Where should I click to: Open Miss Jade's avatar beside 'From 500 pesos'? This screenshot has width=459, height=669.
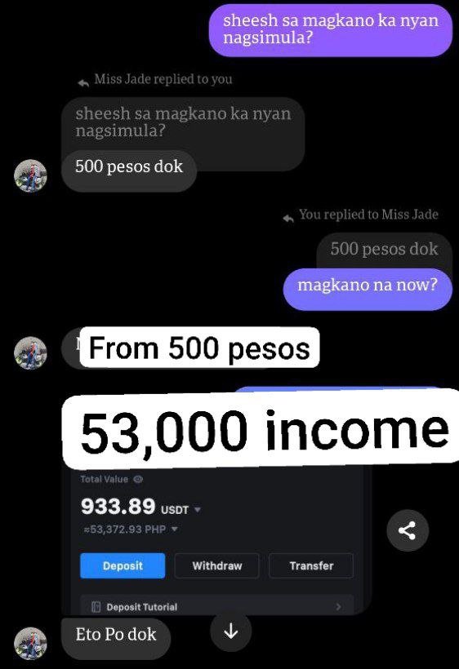[30, 352]
